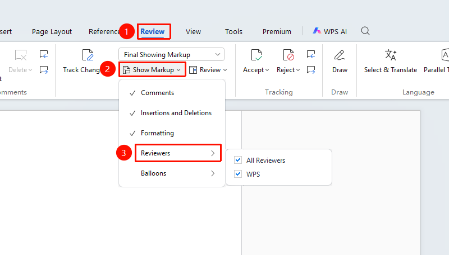Image resolution: width=449 pixels, height=255 pixels.
Task: Select the Draw pen tool
Action: [x=340, y=55]
